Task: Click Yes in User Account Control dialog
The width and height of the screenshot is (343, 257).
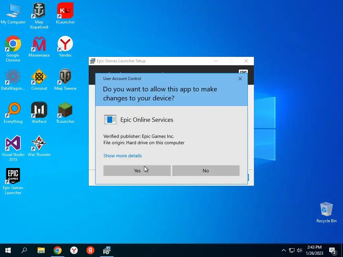Action: coord(137,170)
